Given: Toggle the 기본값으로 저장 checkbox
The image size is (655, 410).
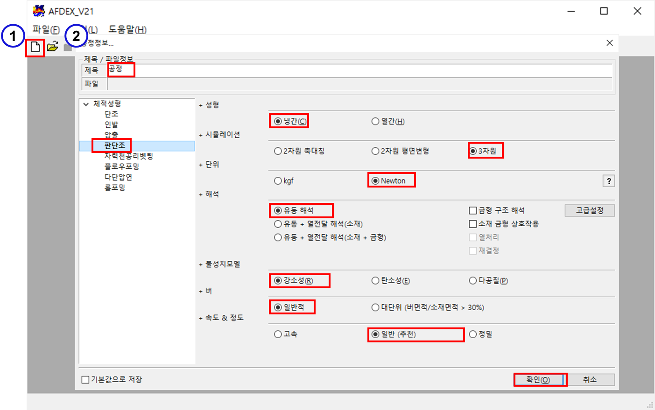Looking at the screenshot, I should coord(85,380).
